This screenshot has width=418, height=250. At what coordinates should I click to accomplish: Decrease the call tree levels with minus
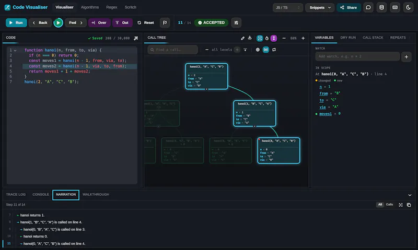[207, 50]
